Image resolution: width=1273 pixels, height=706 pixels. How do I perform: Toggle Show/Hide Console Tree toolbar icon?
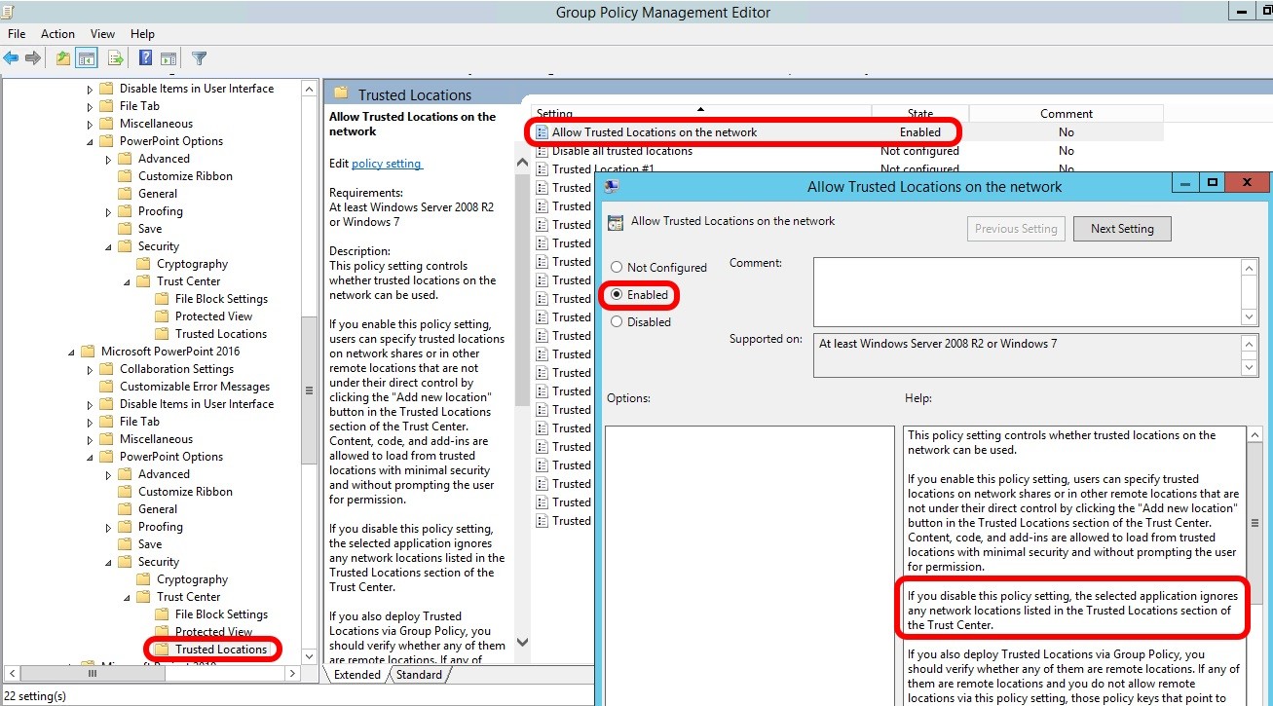87,58
